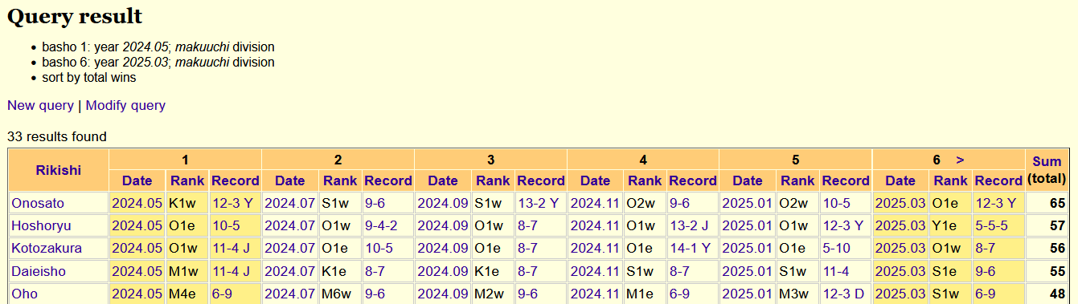This screenshot has height=304, width=1078.
Task: Open Onosato's 12-3 Y record for 2024.05
Action: pos(232,204)
